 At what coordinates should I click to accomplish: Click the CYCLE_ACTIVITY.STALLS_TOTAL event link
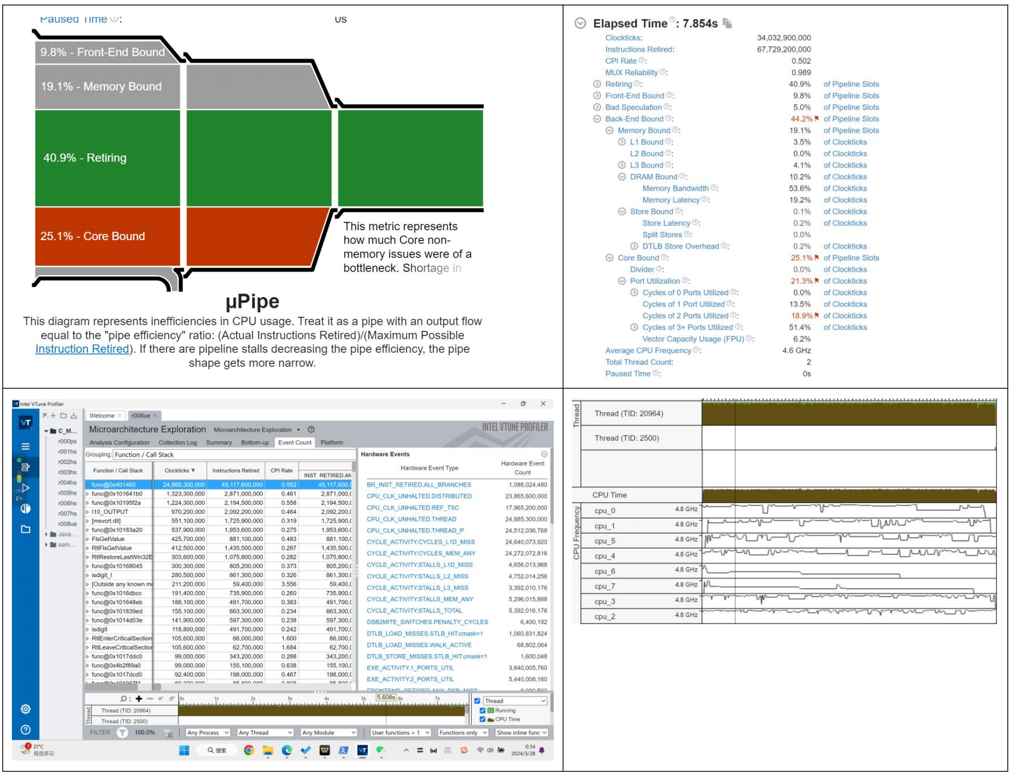414,610
